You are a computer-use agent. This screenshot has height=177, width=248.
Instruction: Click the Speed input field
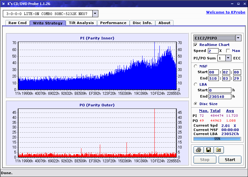point(213,51)
